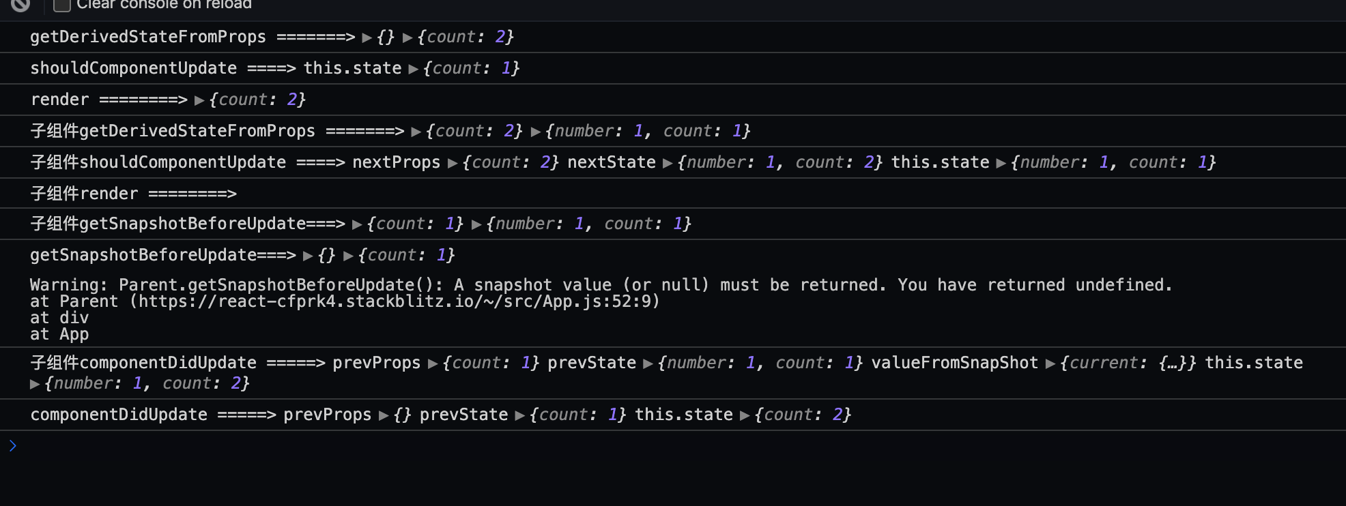1346x506 pixels.
Task: Enable the Clear console on reload checkbox
Action: click(x=62, y=4)
